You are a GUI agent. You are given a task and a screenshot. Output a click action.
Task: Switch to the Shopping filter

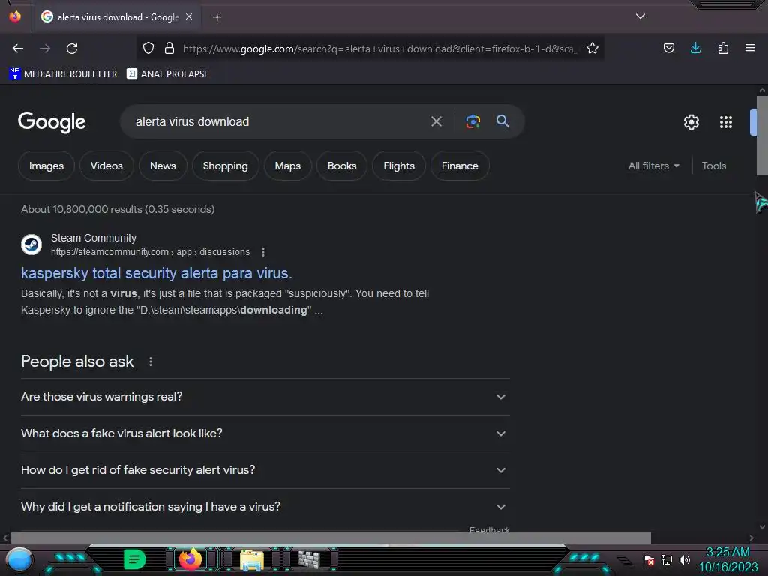225,166
